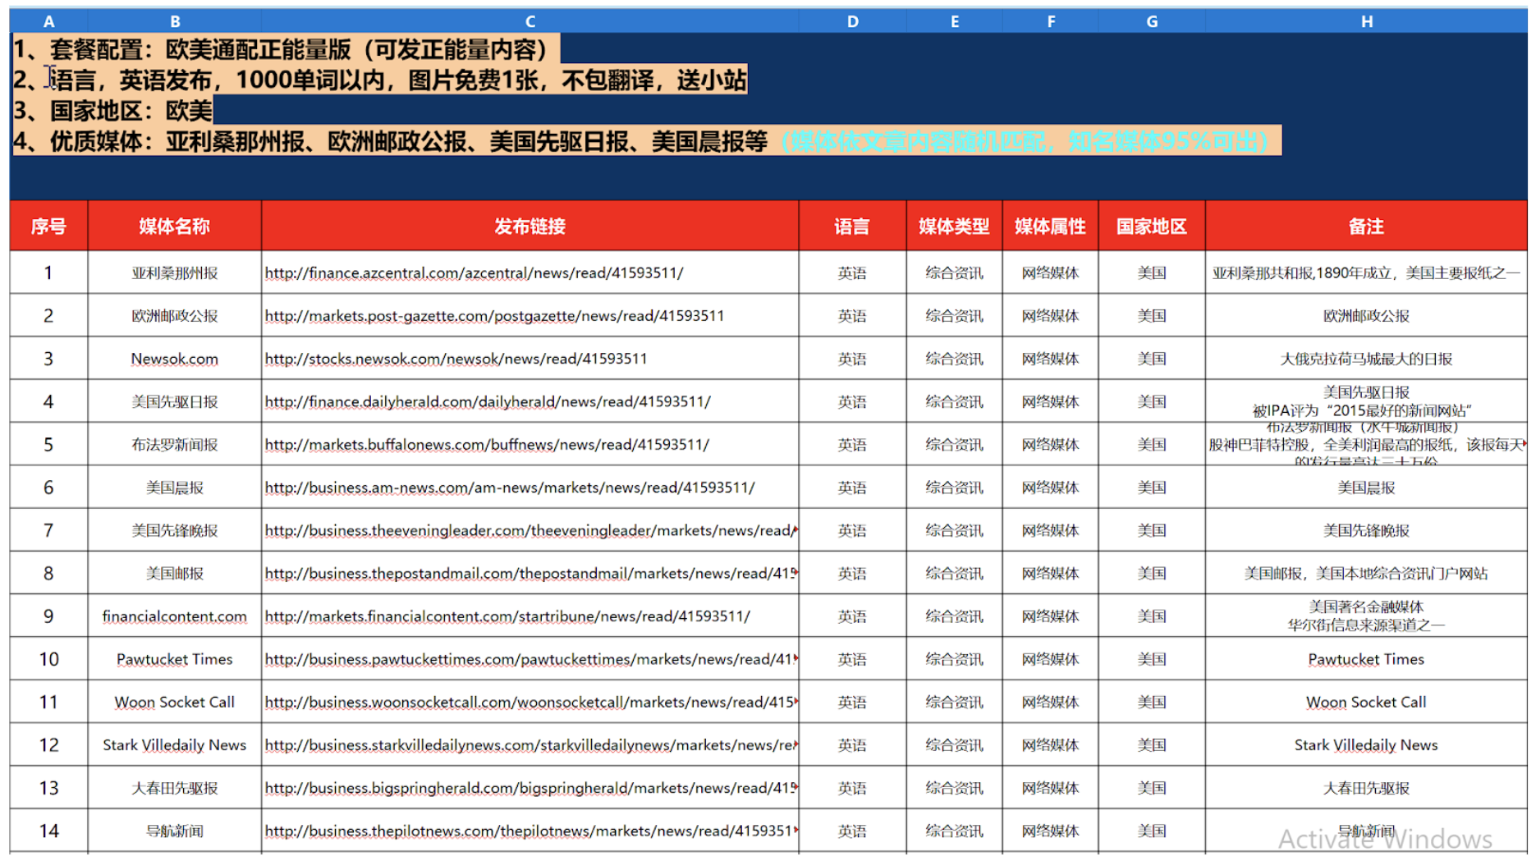Select column D header
1536x861 pixels.
(x=853, y=21)
